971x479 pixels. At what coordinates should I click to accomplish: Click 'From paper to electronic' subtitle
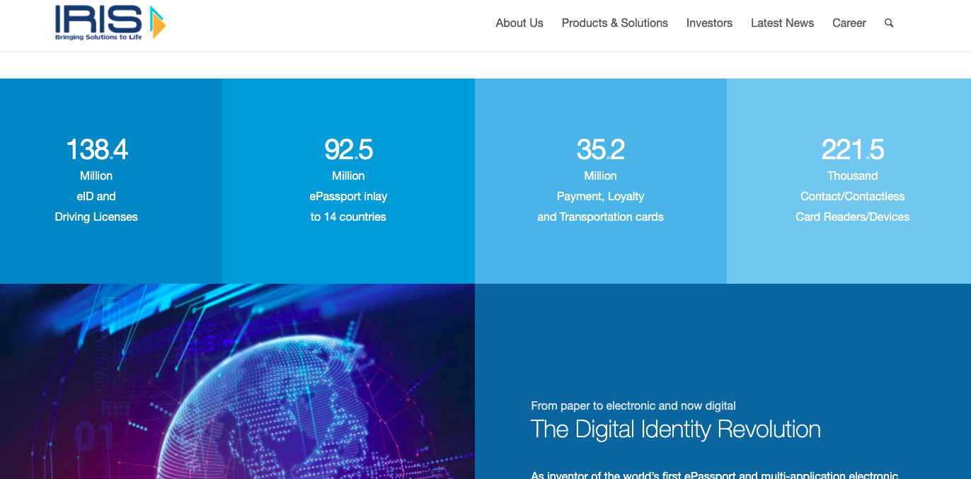(x=633, y=405)
